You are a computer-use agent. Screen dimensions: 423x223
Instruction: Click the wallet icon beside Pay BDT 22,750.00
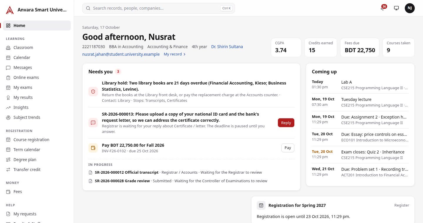tap(93, 148)
